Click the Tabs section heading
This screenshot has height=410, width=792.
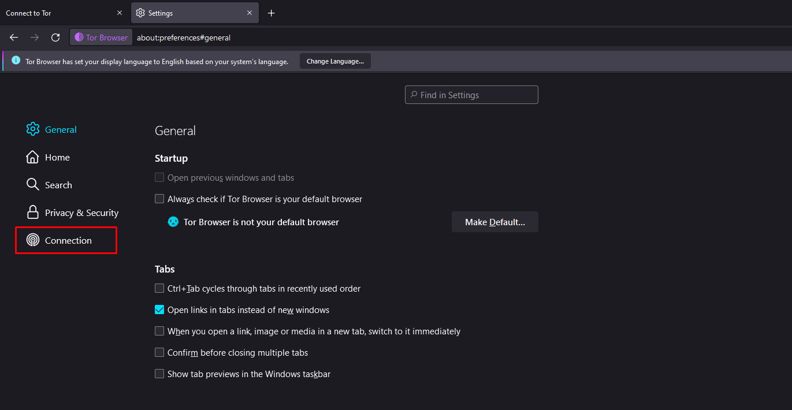(x=165, y=269)
